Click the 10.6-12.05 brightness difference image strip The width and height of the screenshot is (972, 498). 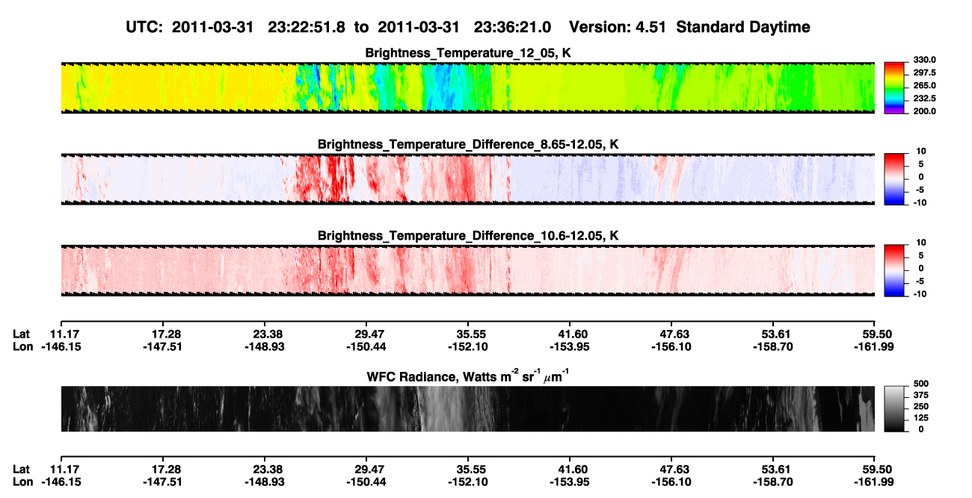pyautogui.click(x=468, y=270)
